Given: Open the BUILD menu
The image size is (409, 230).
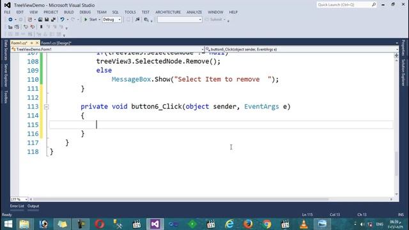Looking at the screenshot, I should click(x=68, y=12).
